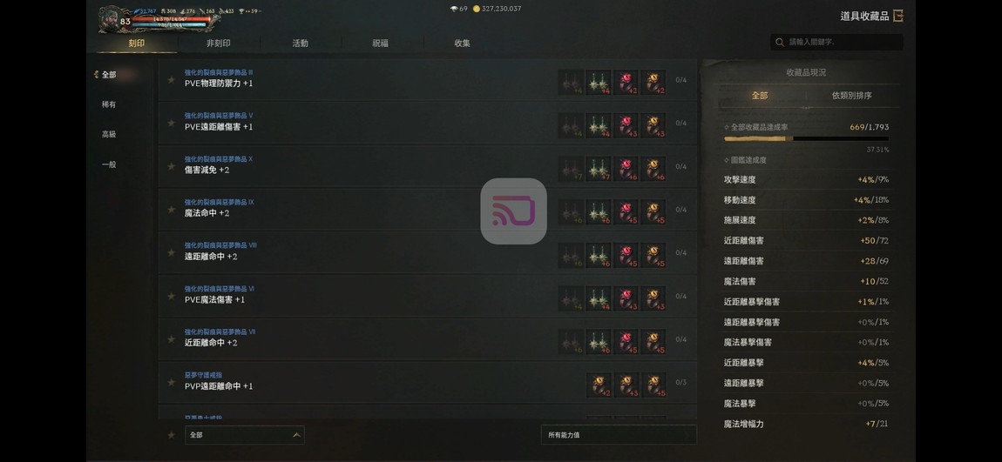Open the 全部 dropdown at bottom

[x=244, y=435]
